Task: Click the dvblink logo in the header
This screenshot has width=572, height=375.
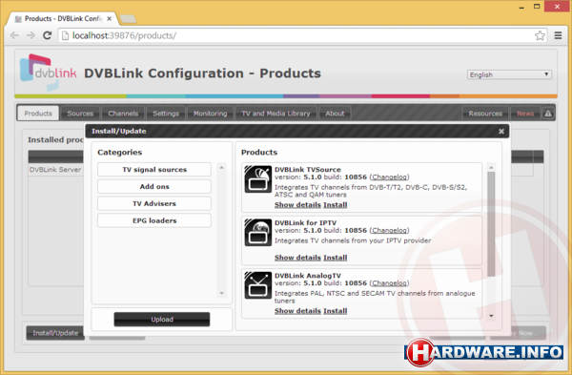Action: (48, 72)
